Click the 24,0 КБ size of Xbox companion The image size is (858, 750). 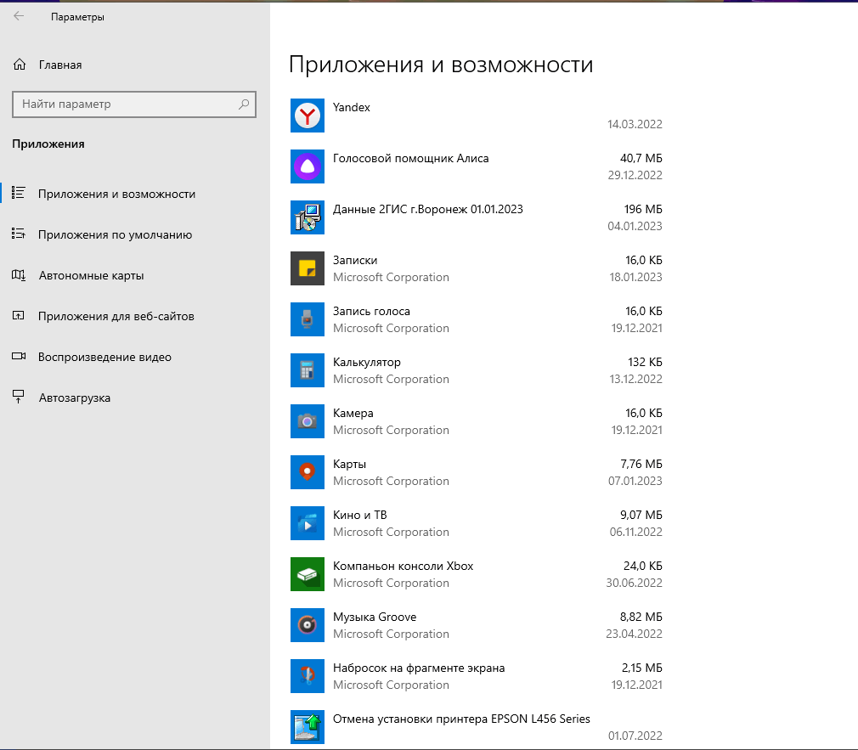coord(642,566)
